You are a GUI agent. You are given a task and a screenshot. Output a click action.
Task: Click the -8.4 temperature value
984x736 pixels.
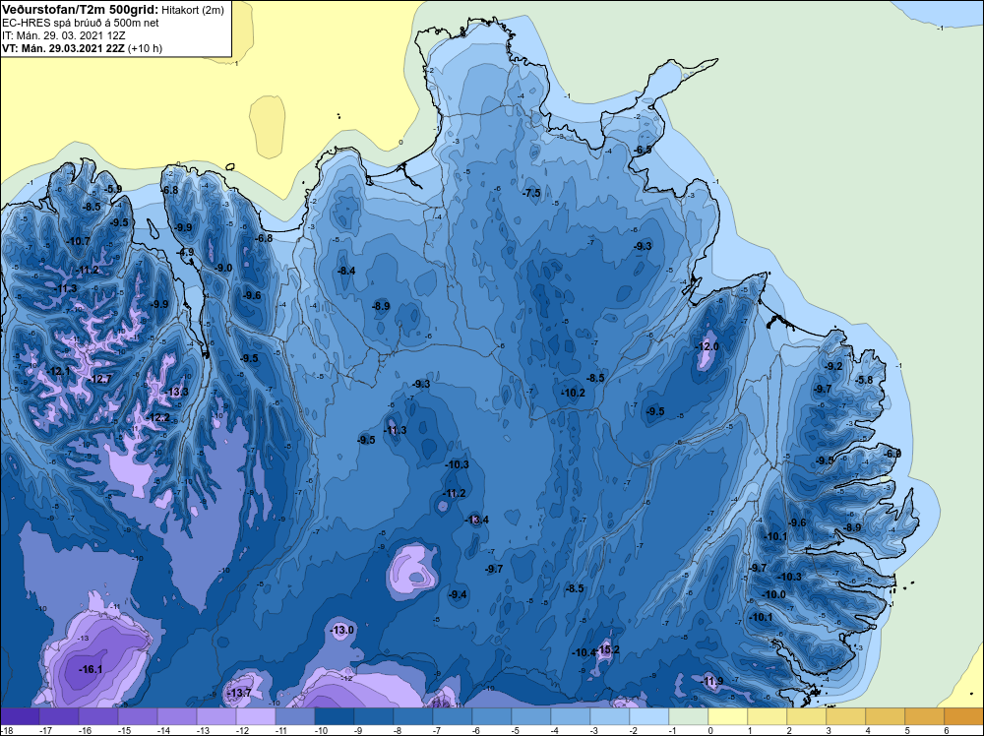346,271
